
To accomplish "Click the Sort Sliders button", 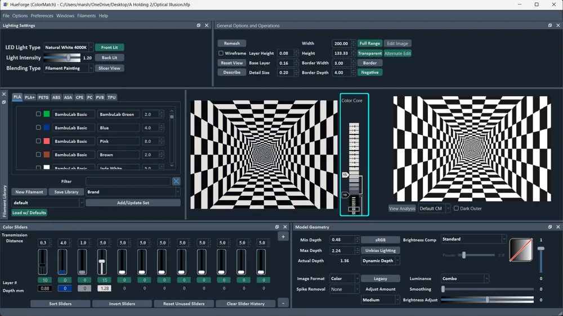I will 60,304.
